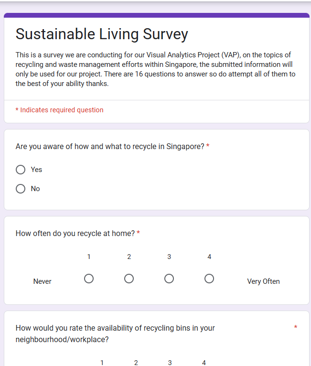Click the recycling bins availability question text
This screenshot has height=366, width=311.
115,334
